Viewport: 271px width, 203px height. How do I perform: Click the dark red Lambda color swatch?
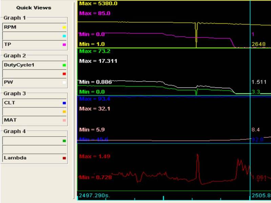[x=64, y=158]
